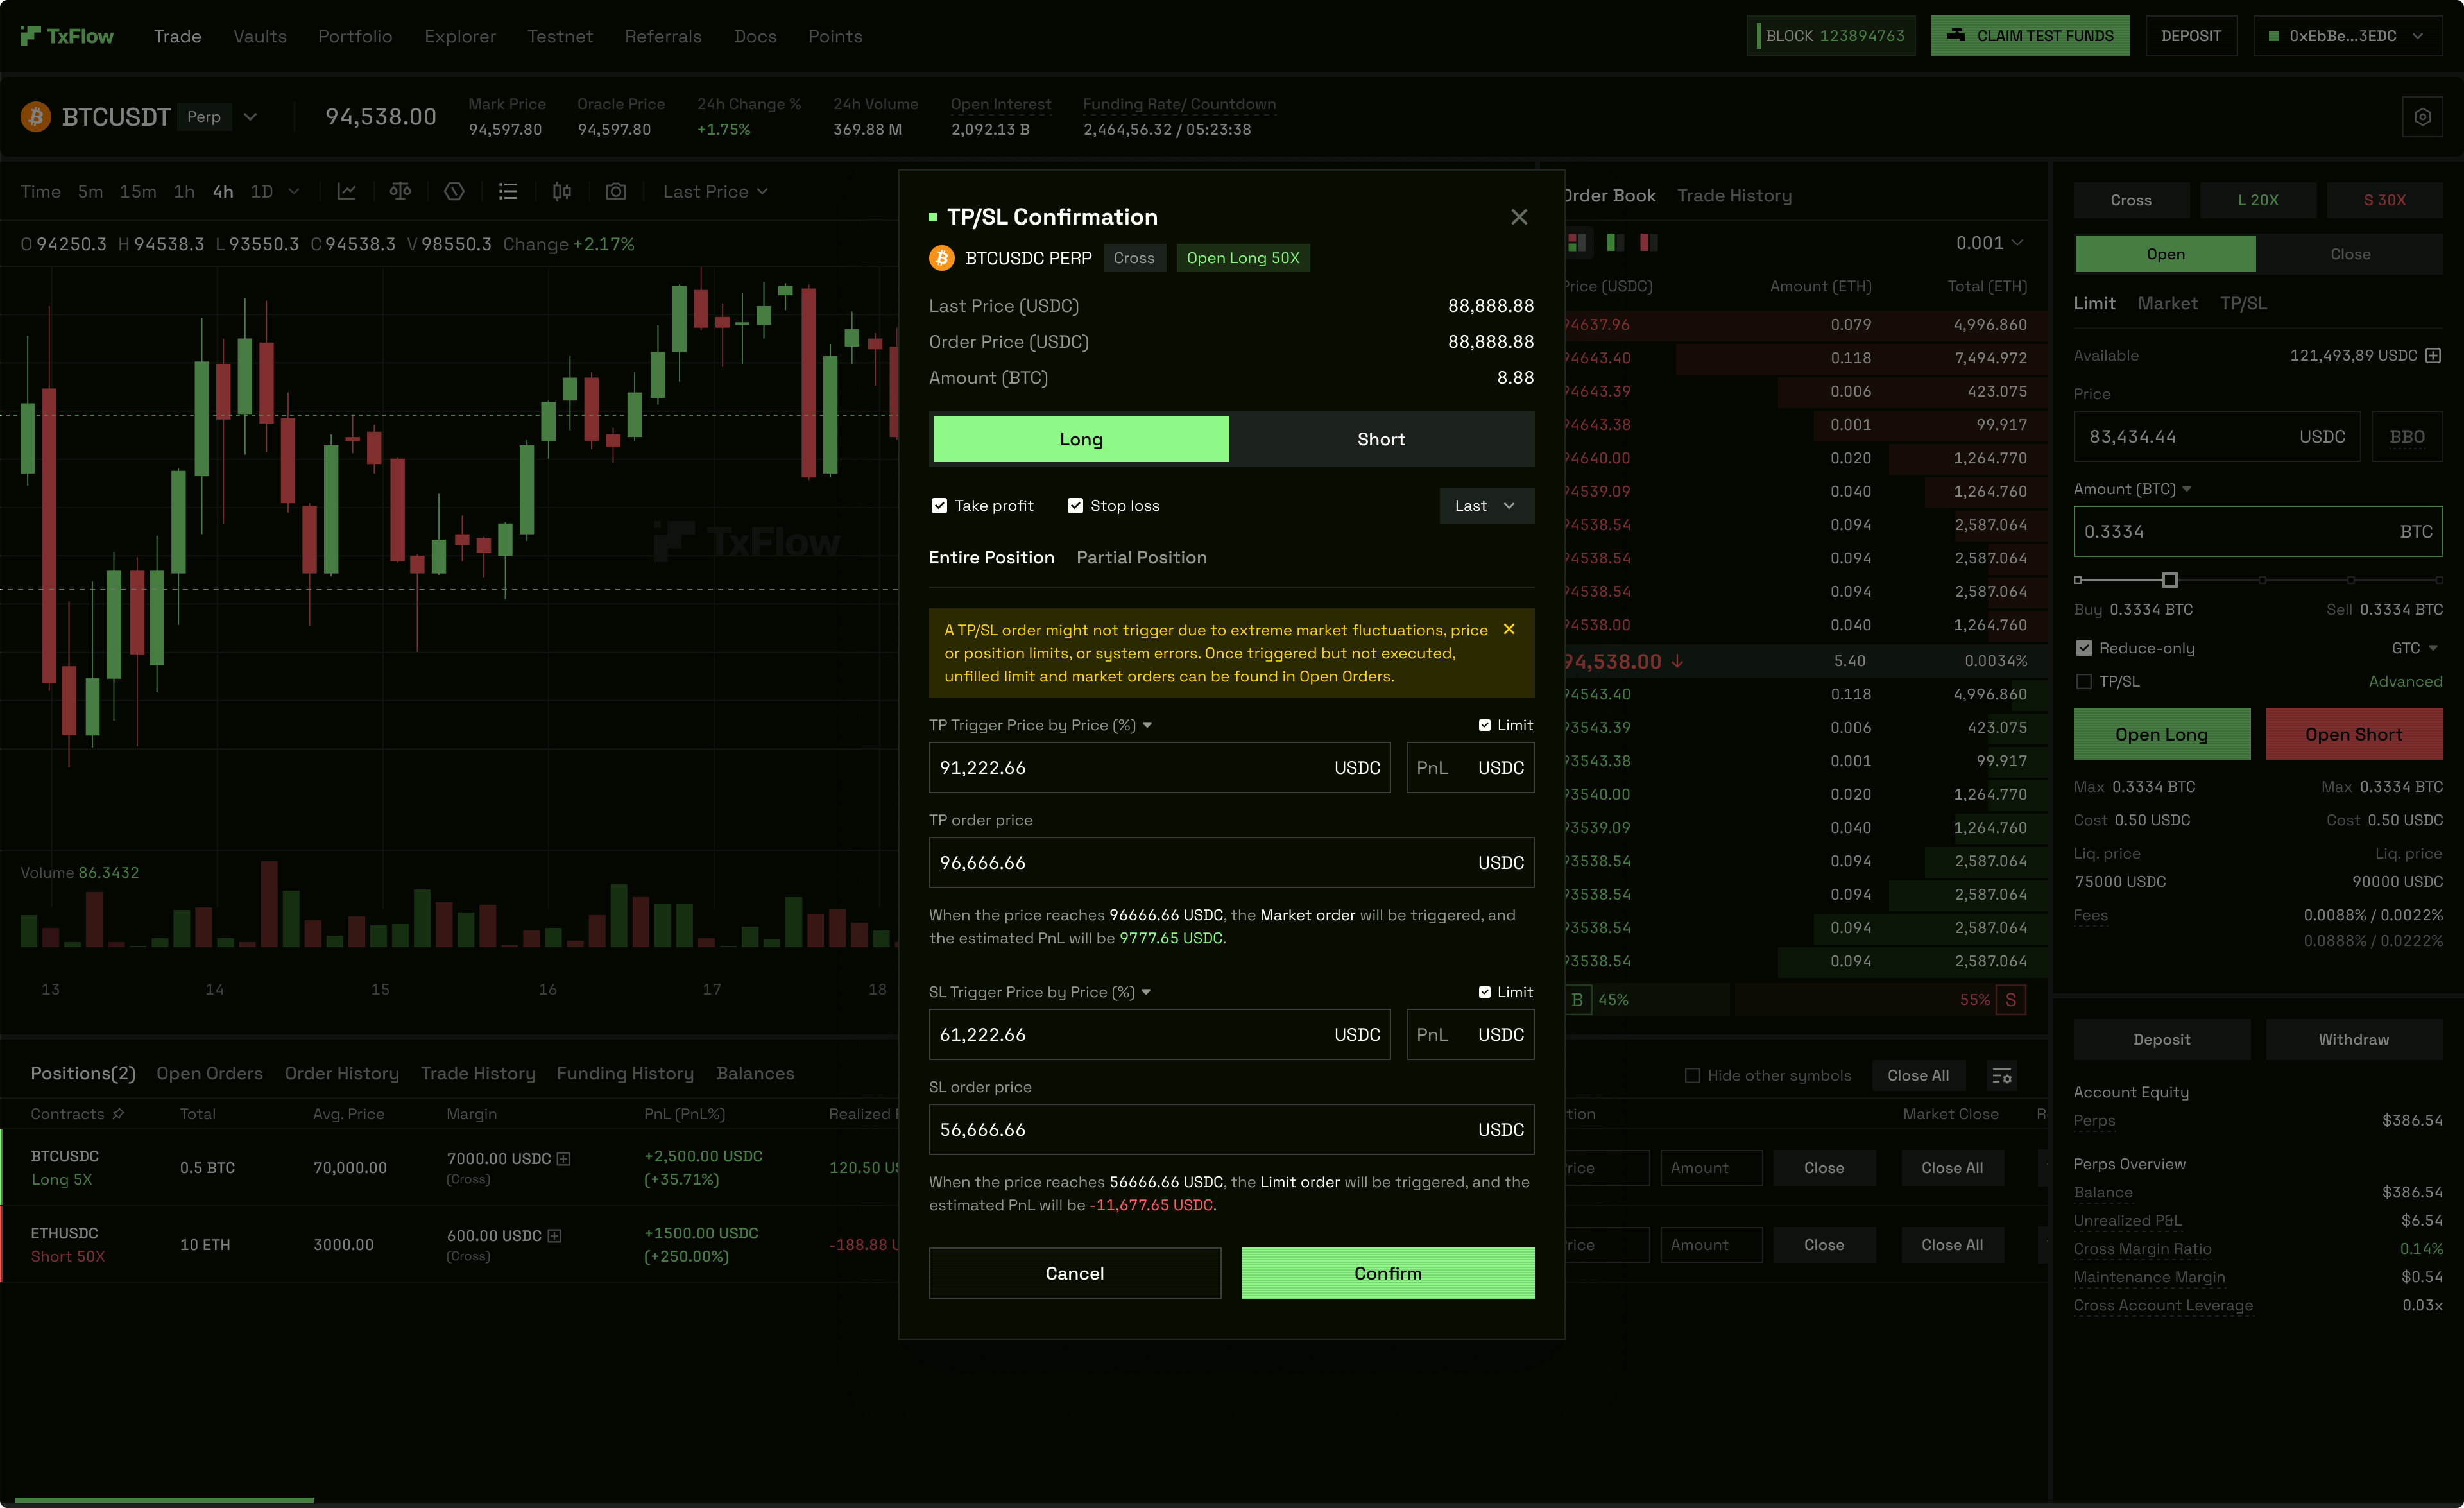Expand the Perp contract selector next to BTCUSDT
The width and height of the screenshot is (2464, 1508).
pos(250,116)
